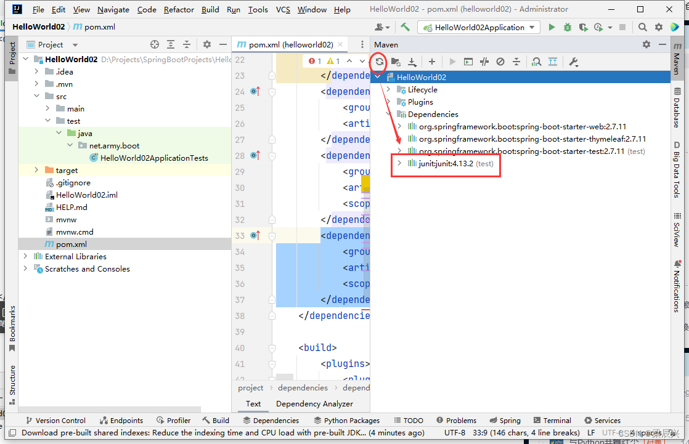Run HelloWorld02Application with green play button
Screen dimensions: 689x444
pos(552,27)
